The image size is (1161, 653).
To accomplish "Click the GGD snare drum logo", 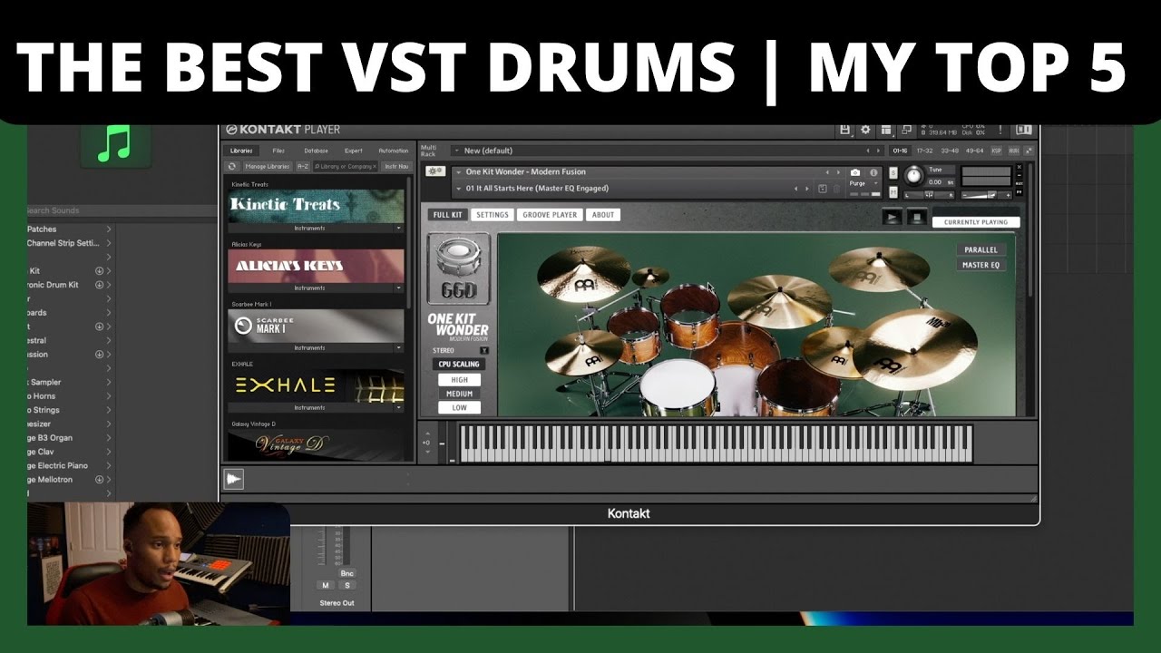I will pos(459,269).
